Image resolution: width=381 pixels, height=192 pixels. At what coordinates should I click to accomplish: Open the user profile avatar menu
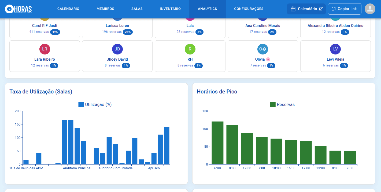[370, 9]
